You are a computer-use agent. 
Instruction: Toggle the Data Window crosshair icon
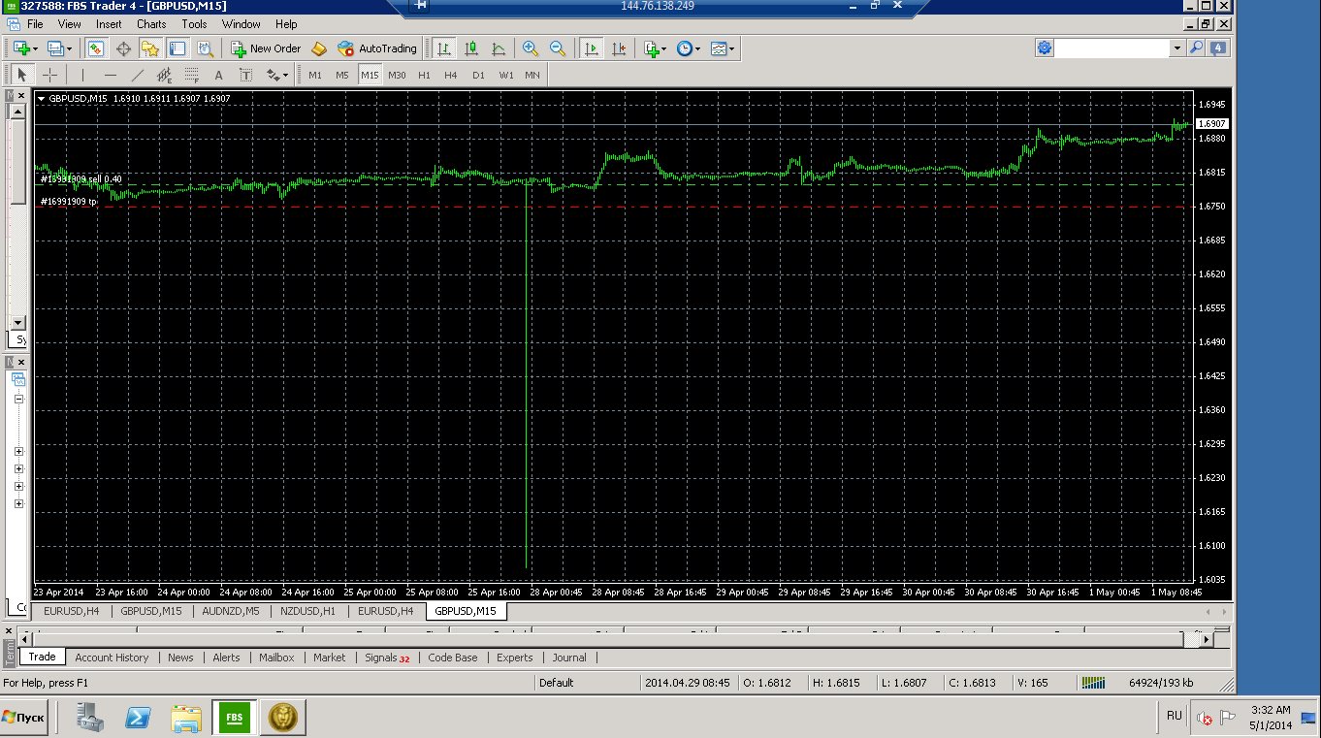pyautogui.click(x=123, y=48)
